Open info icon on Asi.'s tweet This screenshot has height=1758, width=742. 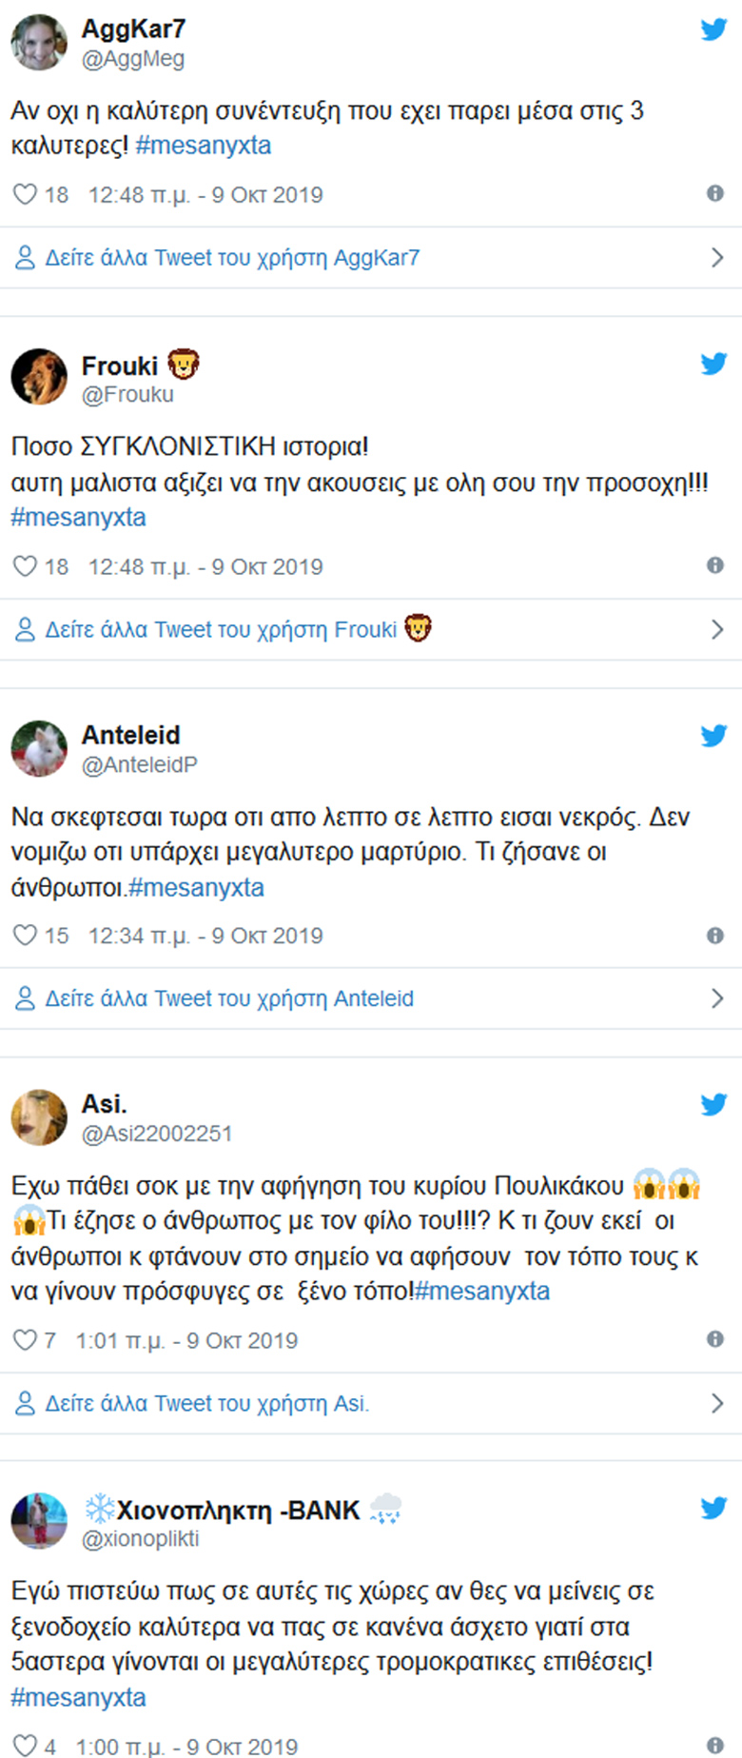click(715, 1339)
